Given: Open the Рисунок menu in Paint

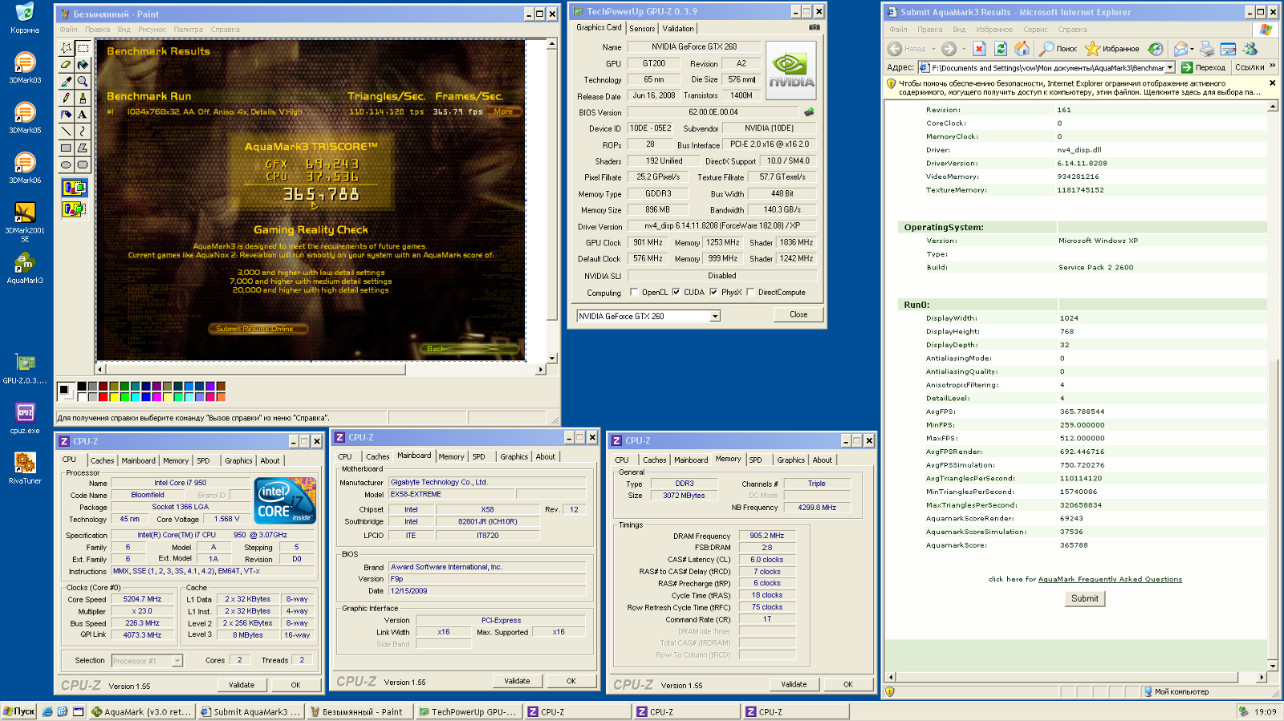Looking at the screenshot, I should [152, 30].
